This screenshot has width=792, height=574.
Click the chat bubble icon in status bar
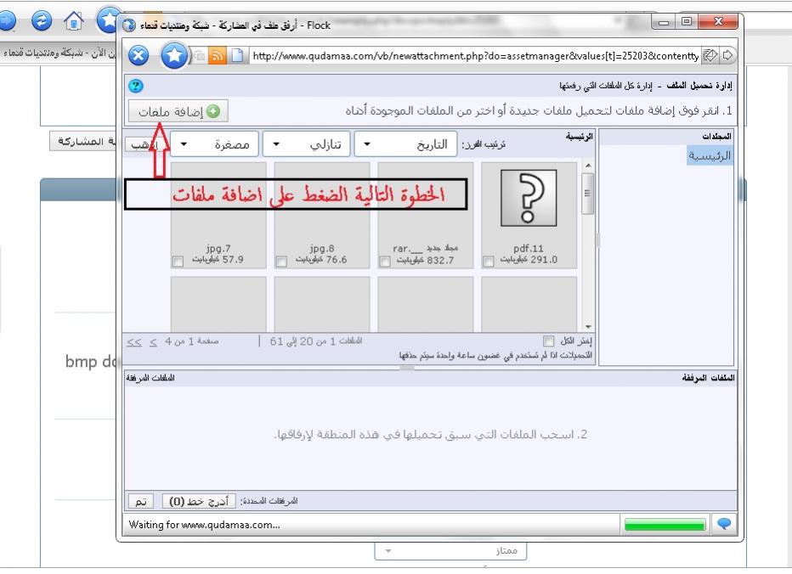point(724,524)
